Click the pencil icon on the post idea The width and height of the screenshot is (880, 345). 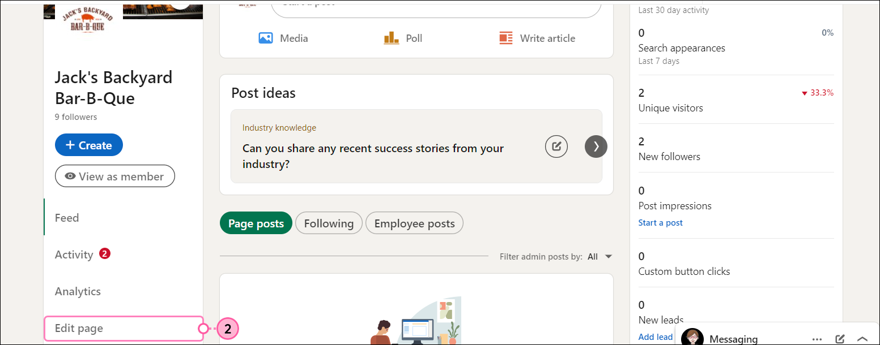(556, 146)
